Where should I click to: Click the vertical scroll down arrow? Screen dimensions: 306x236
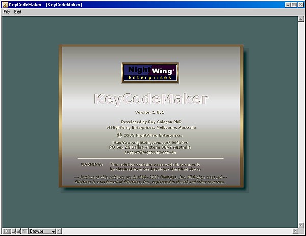[x=301, y=225]
